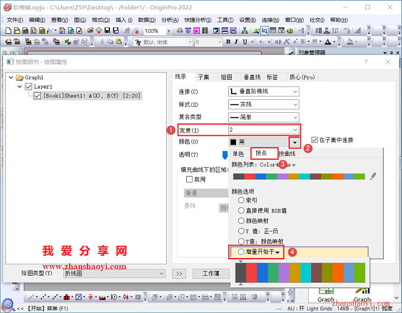Screen dimensions: 402x313
Task: Select the Y值: 正-负 radio button
Action: (241, 231)
